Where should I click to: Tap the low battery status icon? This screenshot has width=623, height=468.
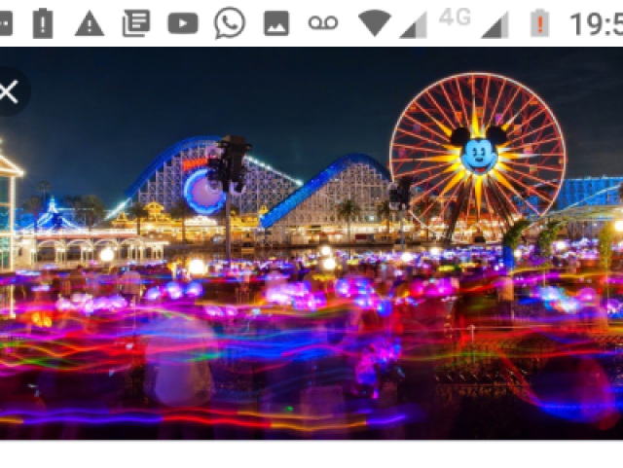coord(540,23)
